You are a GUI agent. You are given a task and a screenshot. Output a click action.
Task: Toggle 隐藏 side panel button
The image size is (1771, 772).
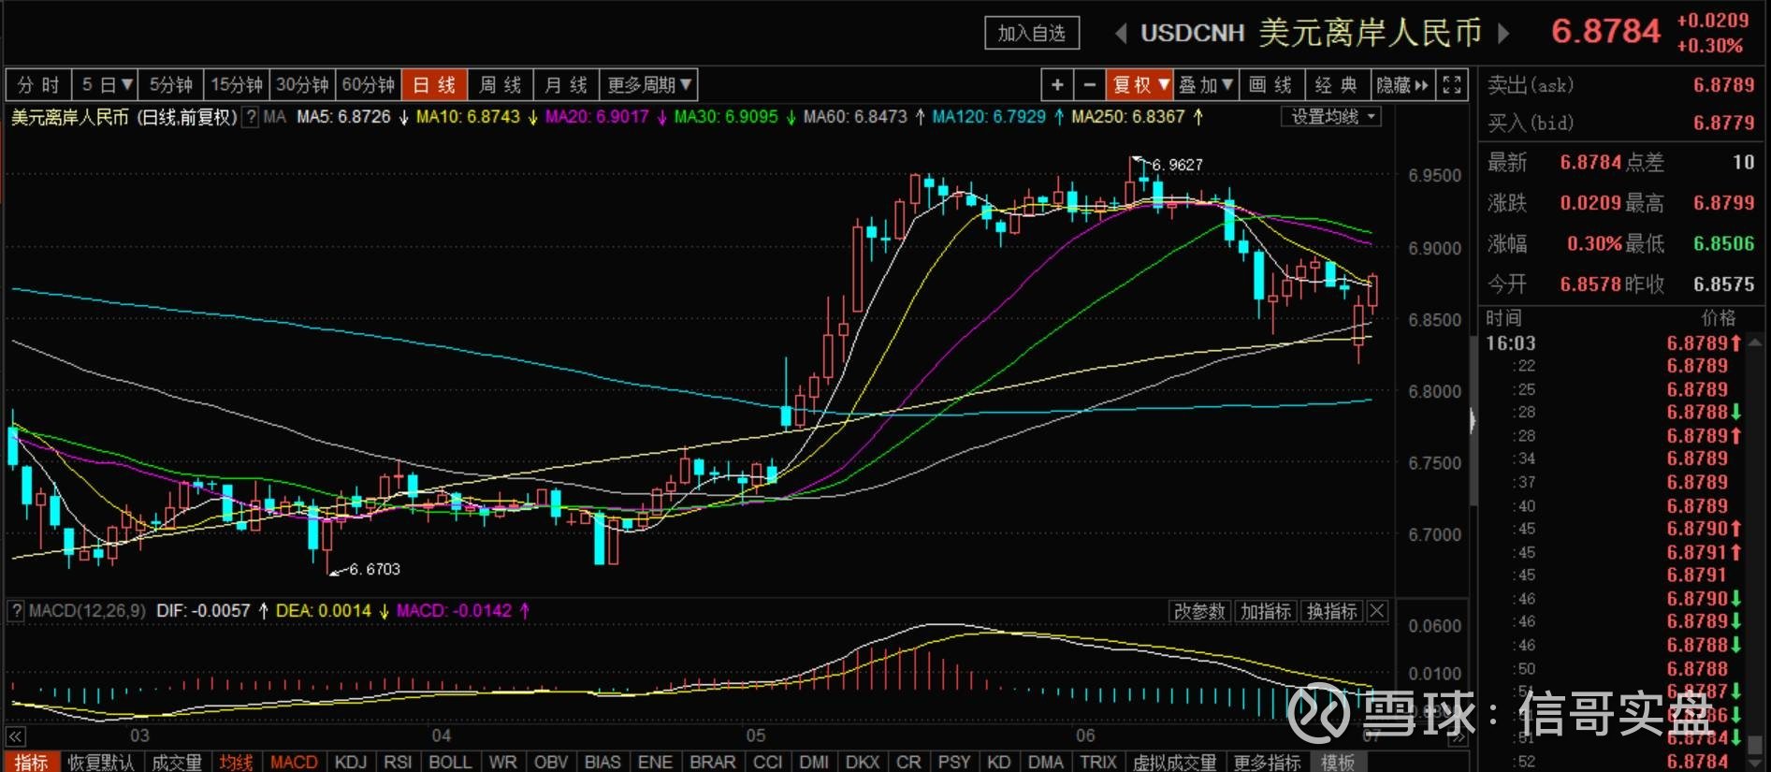click(1402, 85)
